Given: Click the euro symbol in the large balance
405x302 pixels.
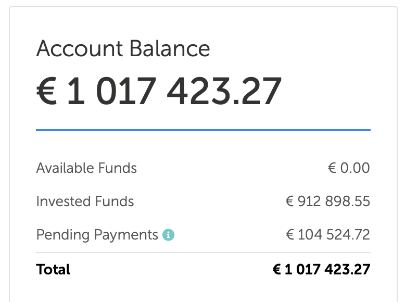Looking at the screenshot, I should [x=47, y=92].
